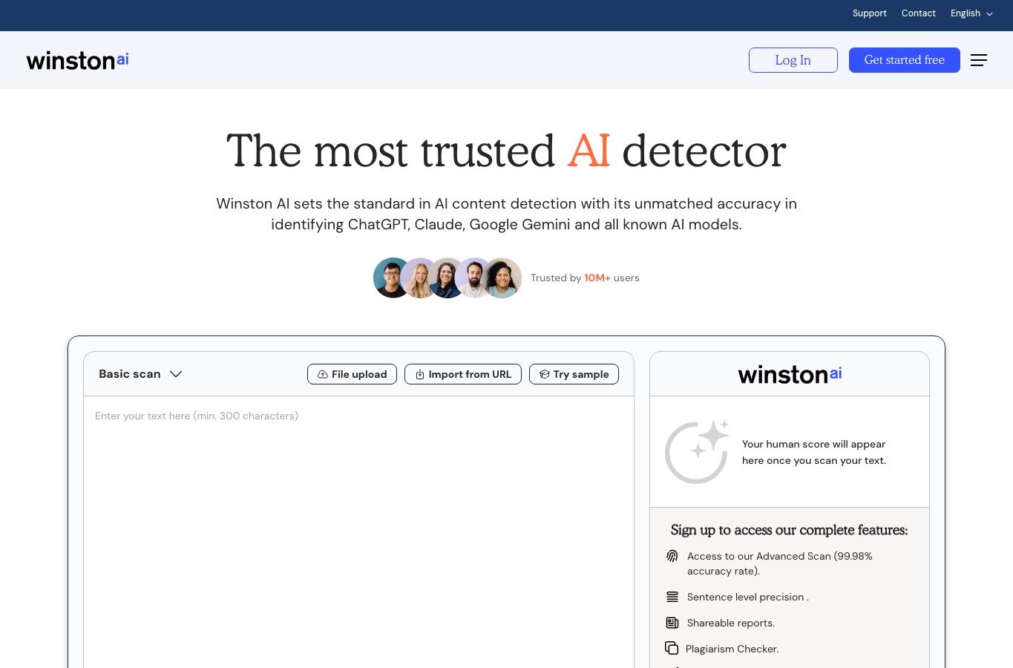Image resolution: width=1013 pixels, height=668 pixels.
Task: Click the lines icon beside Sentence level precision
Action: pyautogui.click(x=672, y=597)
